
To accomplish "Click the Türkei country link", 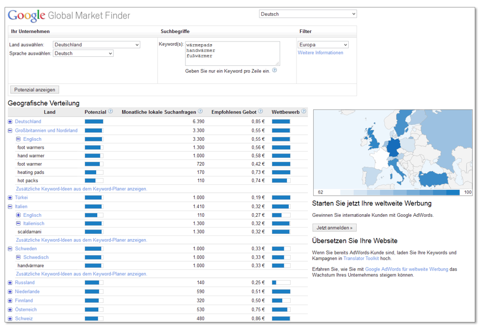I will 21,198.
